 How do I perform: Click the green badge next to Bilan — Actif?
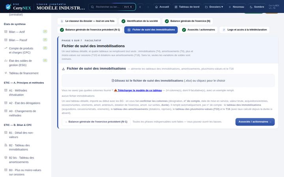coord(45,31)
